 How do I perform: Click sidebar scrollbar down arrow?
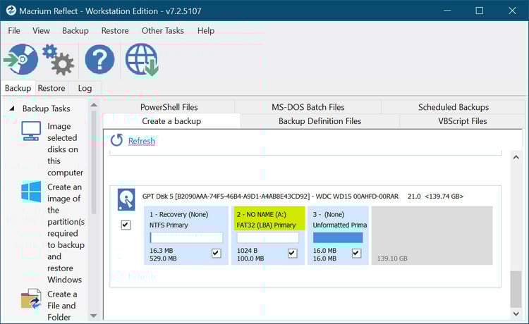tap(94, 316)
